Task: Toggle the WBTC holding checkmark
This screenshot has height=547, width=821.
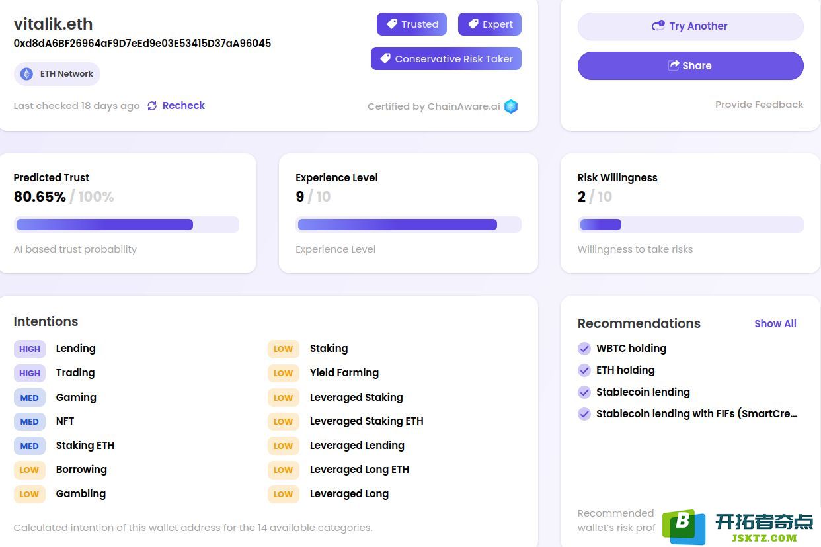Action: [x=584, y=349]
